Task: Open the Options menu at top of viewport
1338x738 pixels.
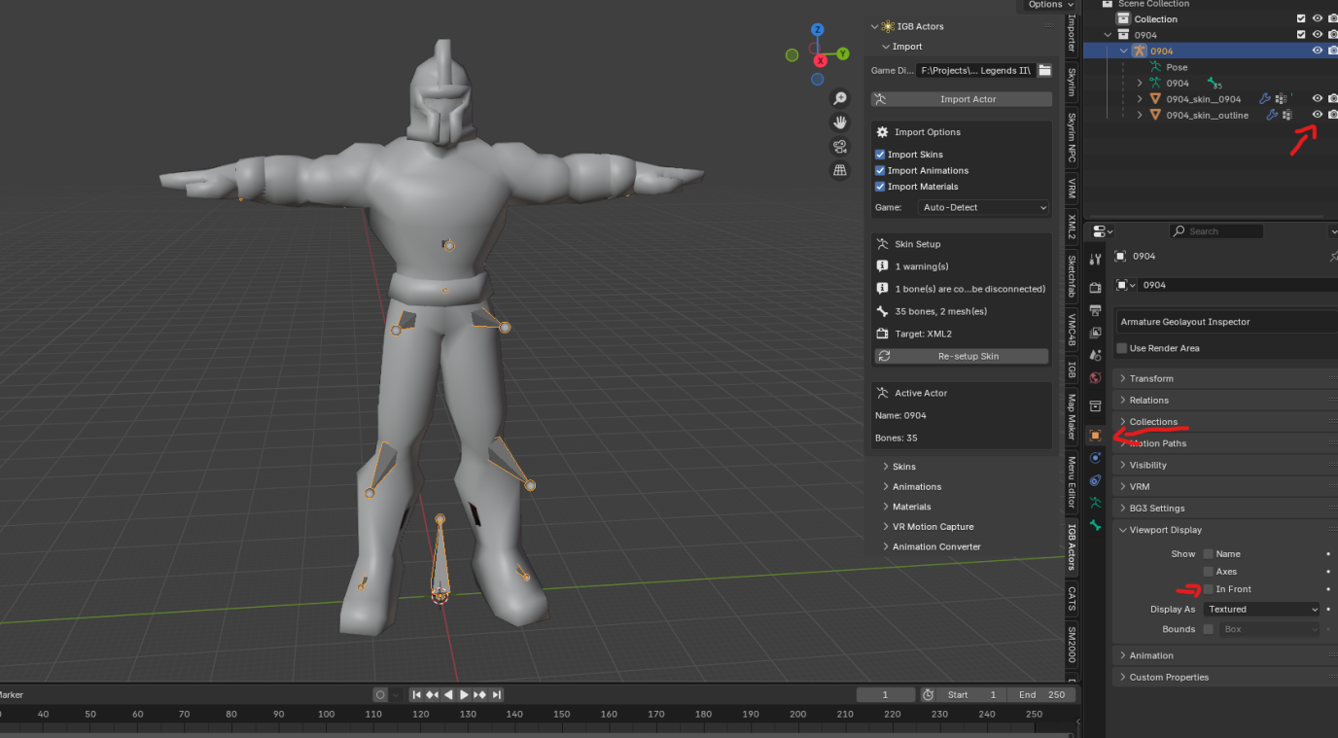Action: 1051,5
